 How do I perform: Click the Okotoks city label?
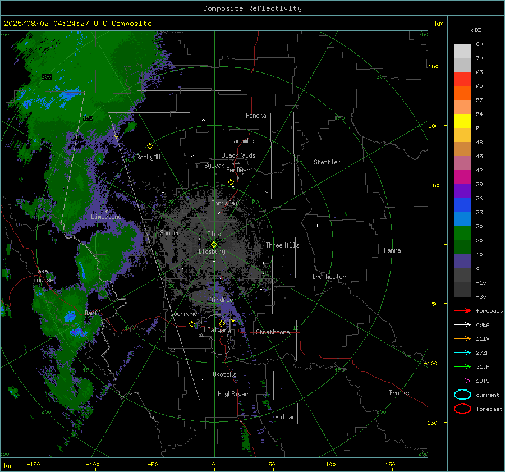224,374
